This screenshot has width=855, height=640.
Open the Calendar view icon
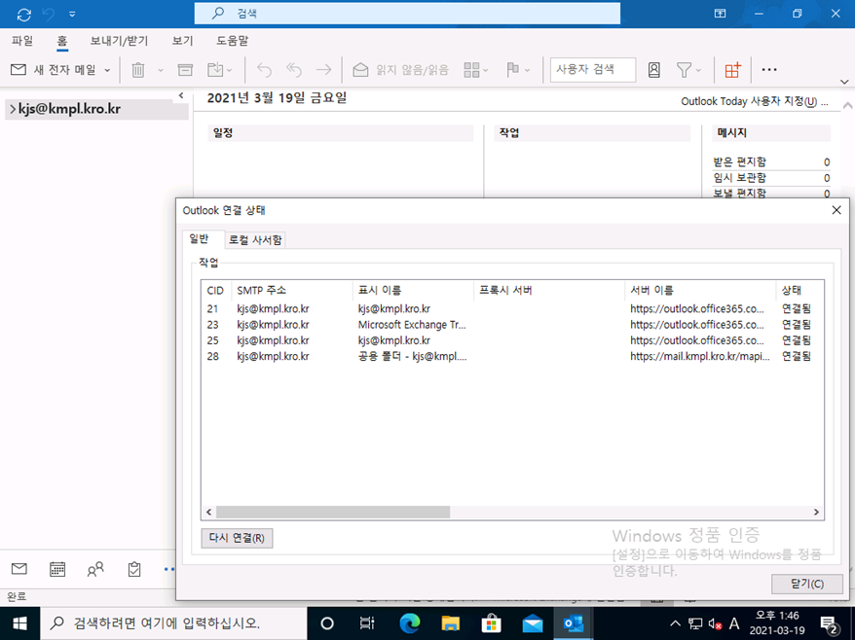pos(57,569)
